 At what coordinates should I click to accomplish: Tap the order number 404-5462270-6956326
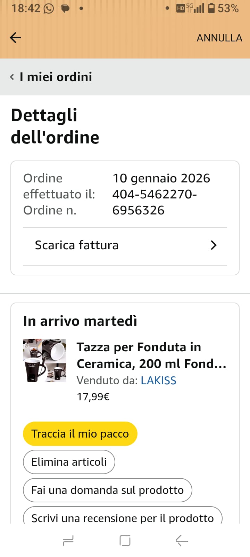155,202
